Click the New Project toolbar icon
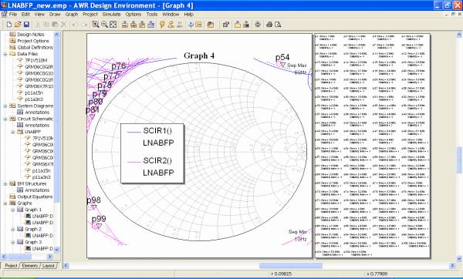463x279 pixels. [9, 25]
